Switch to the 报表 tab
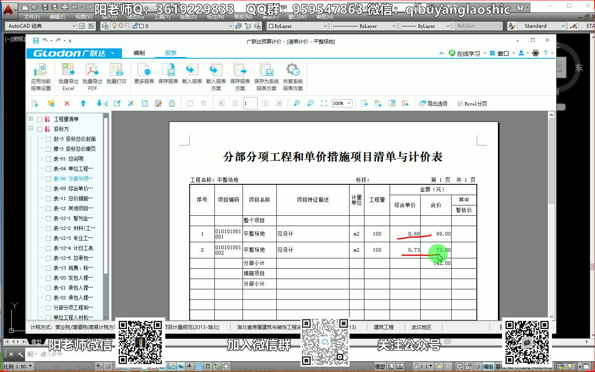 pos(171,53)
